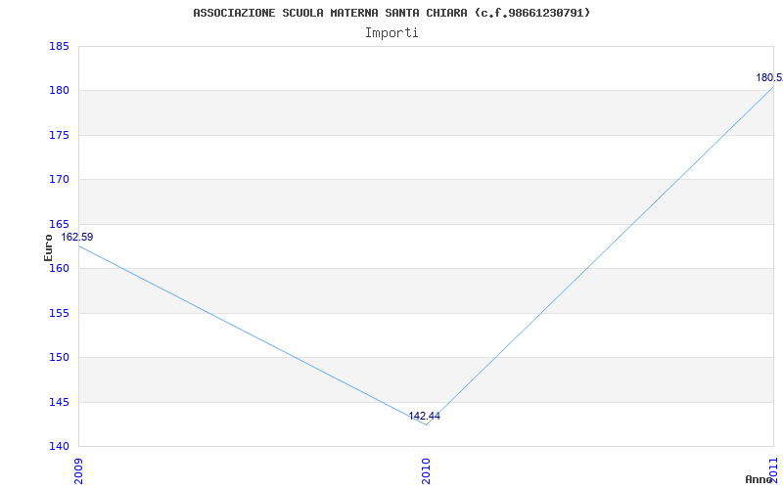Click the 150 y-axis tick label

pos(59,357)
